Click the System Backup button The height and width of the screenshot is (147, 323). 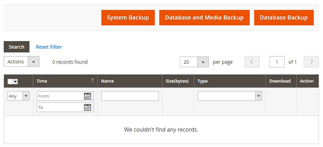[x=128, y=18]
